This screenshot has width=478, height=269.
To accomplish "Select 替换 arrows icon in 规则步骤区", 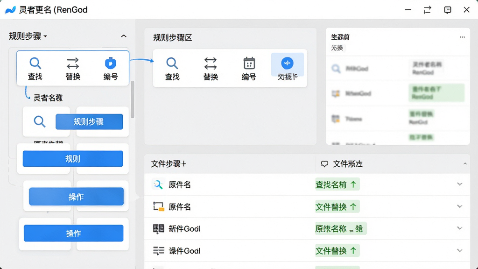I will pyautogui.click(x=211, y=64).
